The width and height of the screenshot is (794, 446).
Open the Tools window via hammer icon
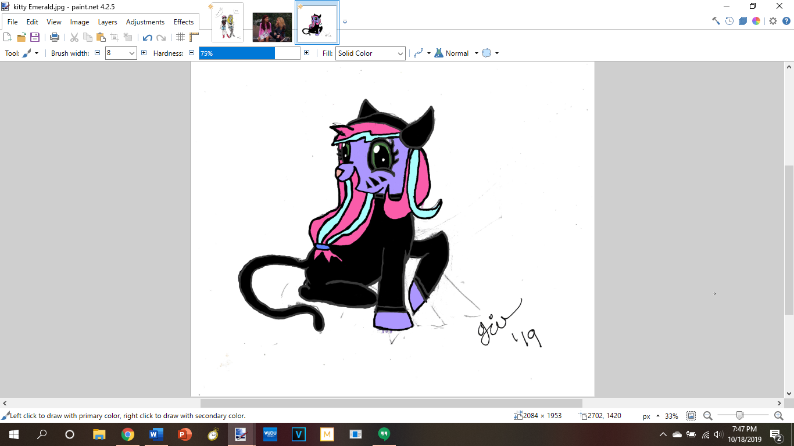tap(716, 21)
